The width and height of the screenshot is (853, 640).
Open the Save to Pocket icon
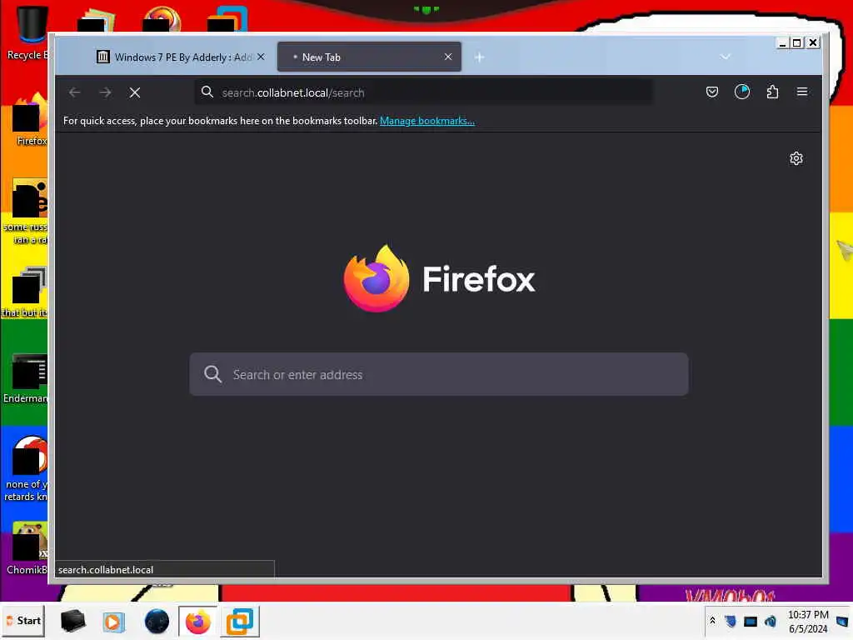(x=711, y=92)
